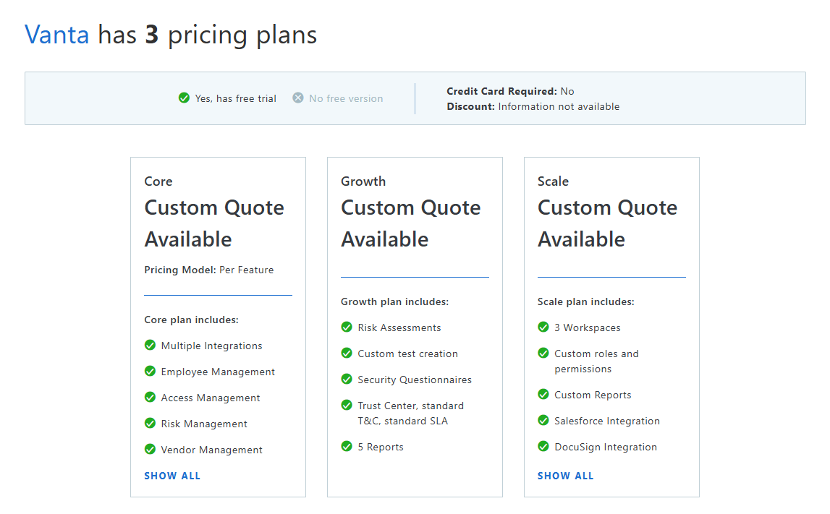Viewport: 830px width, 514px height.
Task: Click the 'Custom Reports' feature text
Action: [593, 395]
